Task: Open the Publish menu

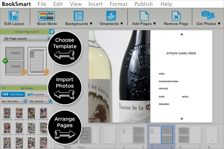Action: point(144,4)
